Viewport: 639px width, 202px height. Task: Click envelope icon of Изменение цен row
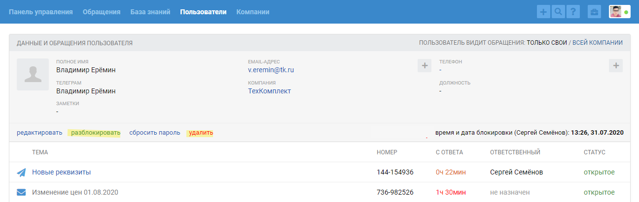click(21, 193)
